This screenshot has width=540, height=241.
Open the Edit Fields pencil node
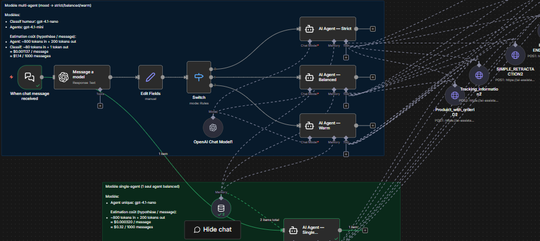click(151, 77)
